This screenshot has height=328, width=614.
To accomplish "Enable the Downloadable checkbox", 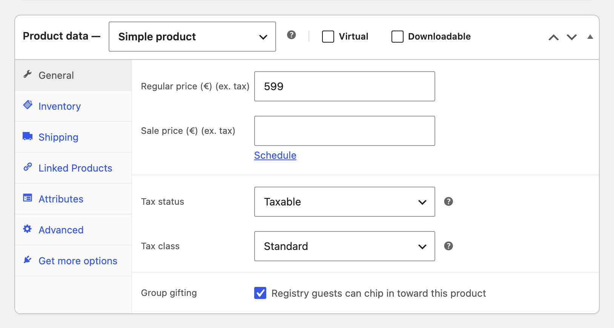I will click(x=398, y=37).
